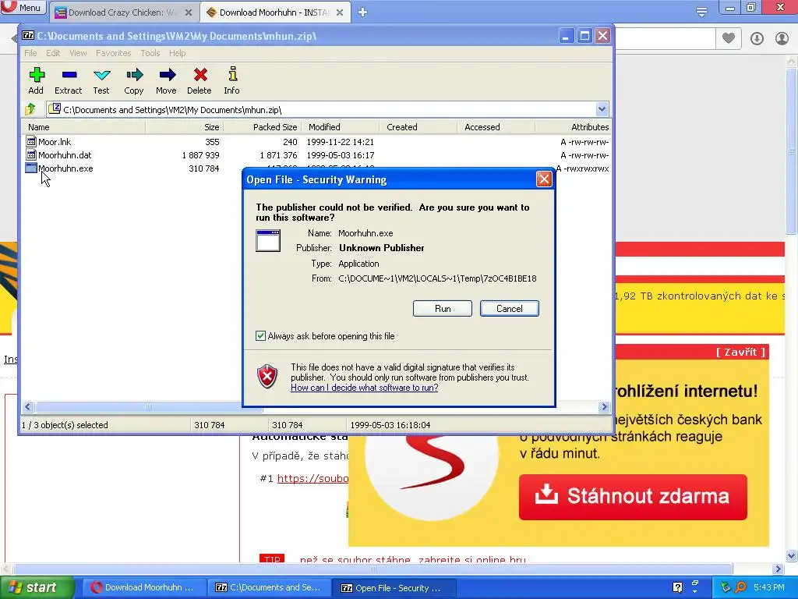Click the Opera heart bookmark icon
Screen dimensions: 798x599
[x=729, y=38]
